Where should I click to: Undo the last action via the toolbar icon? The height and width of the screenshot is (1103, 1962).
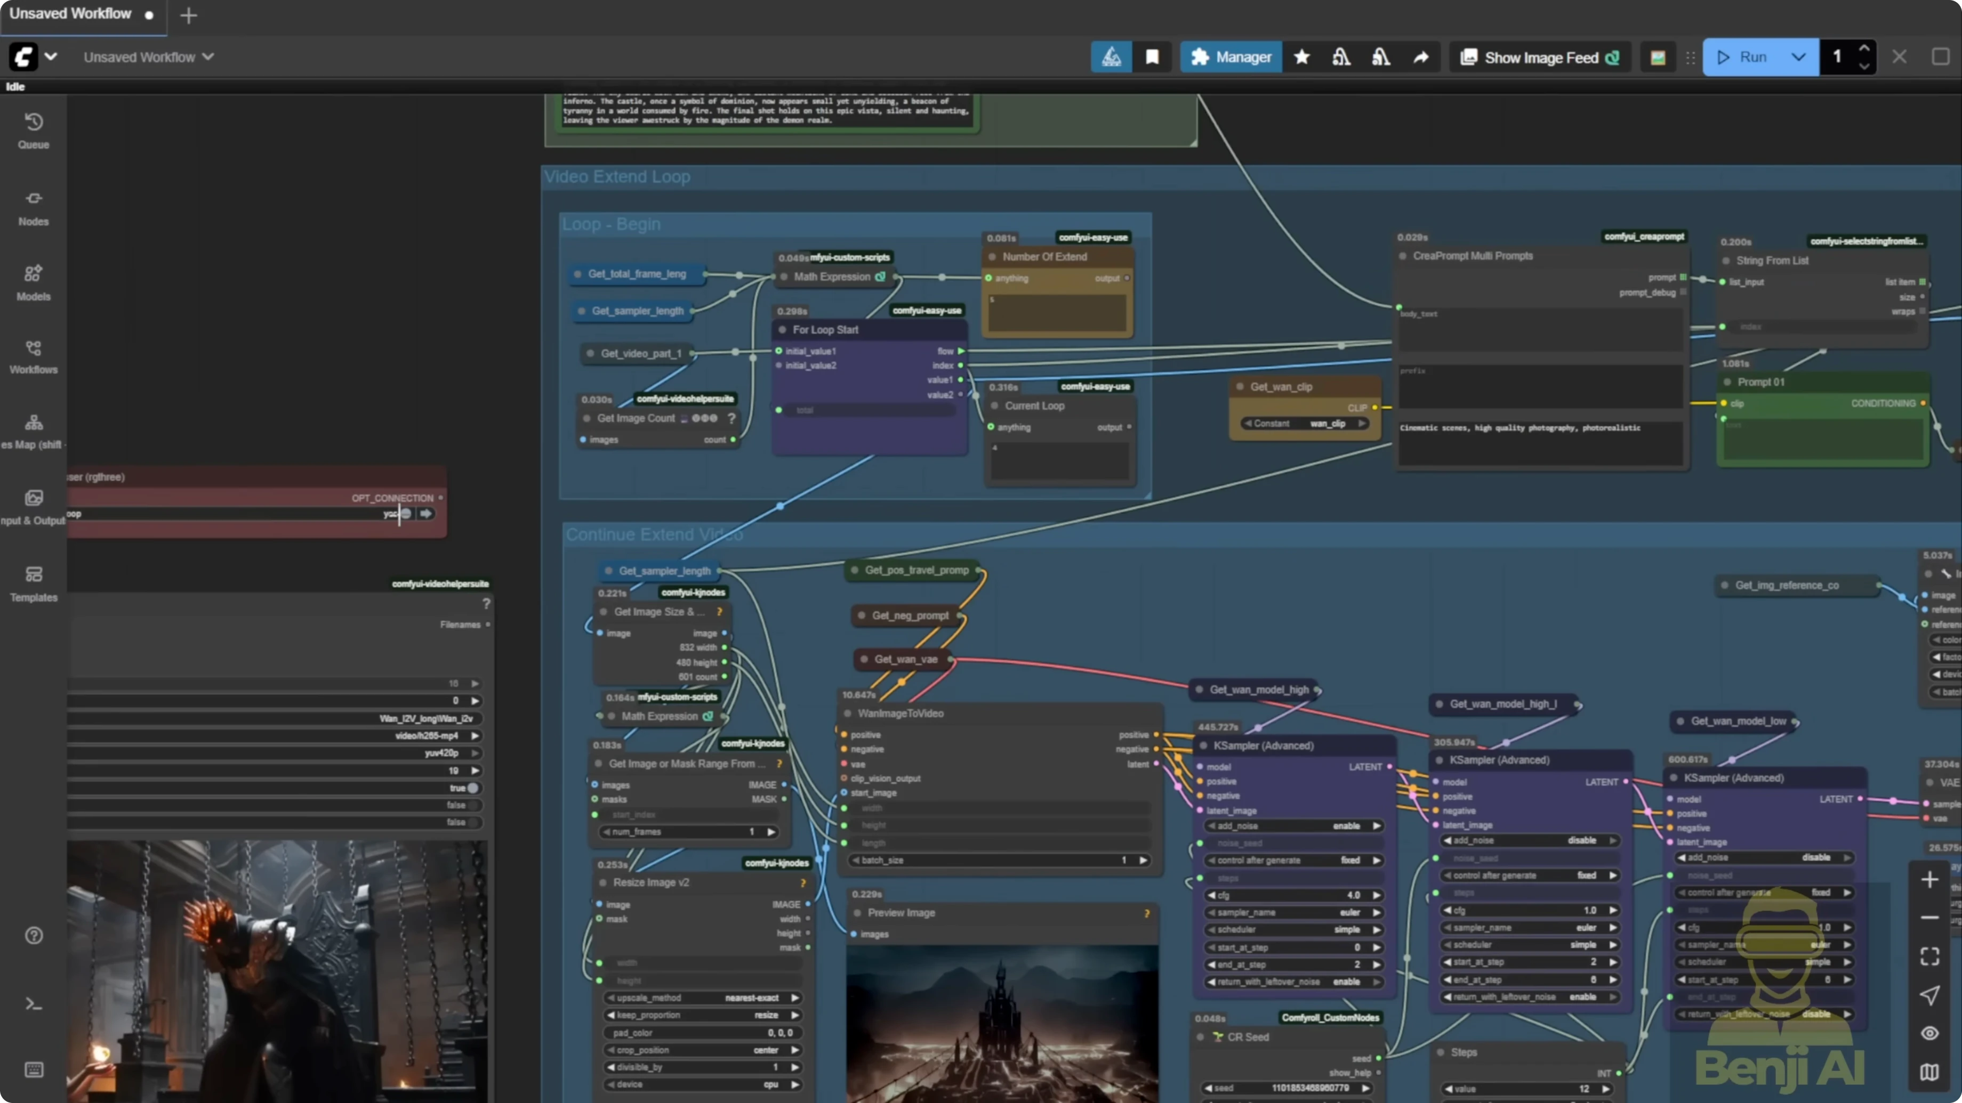(1341, 56)
